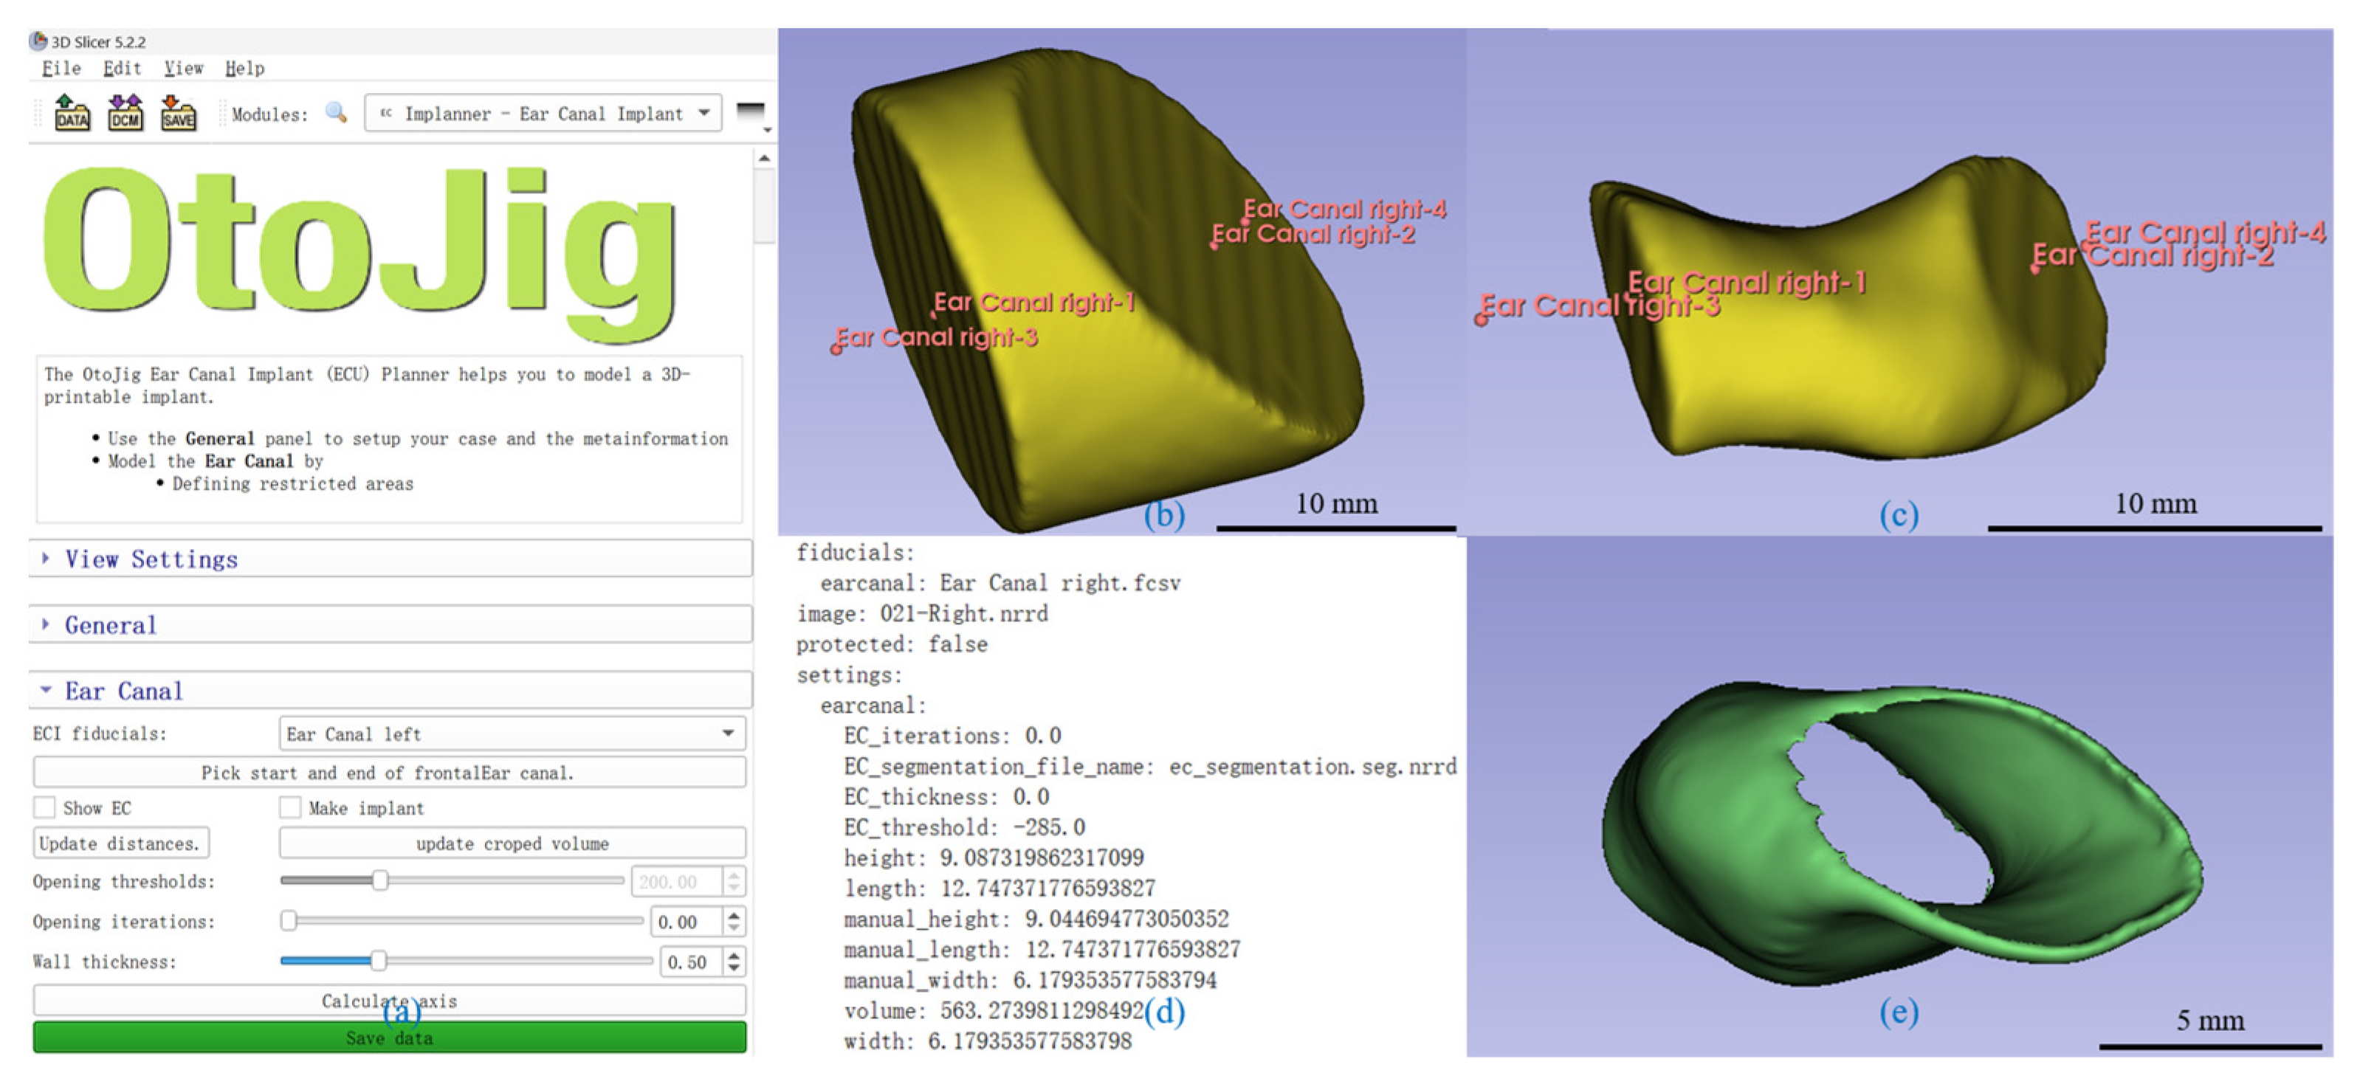Click the toolbar overflow arrow at right
This screenshot has height=1087, width=2360.
pyautogui.click(x=767, y=131)
